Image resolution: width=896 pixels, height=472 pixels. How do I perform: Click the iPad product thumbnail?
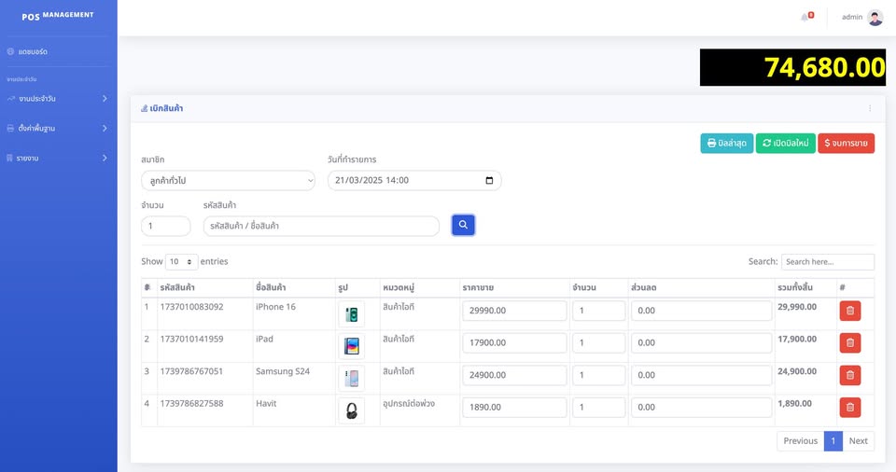click(x=352, y=346)
